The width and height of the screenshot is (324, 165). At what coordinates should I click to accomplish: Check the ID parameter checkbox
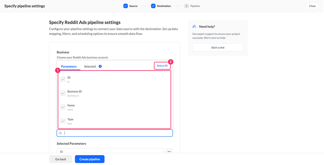(x=63, y=79)
